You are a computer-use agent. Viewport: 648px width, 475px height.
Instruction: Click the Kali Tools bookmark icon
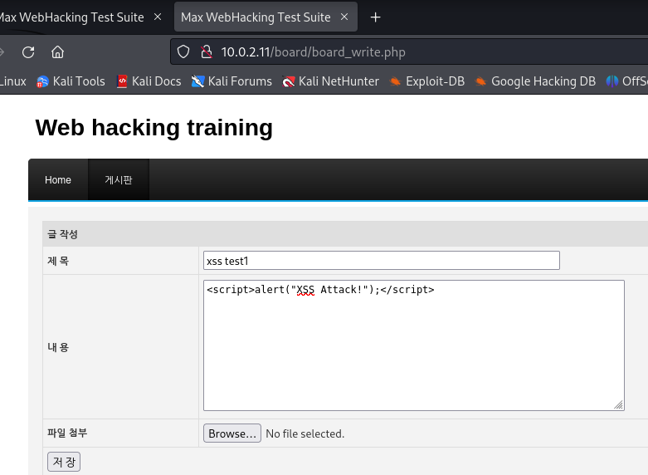click(x=42, y=81)
